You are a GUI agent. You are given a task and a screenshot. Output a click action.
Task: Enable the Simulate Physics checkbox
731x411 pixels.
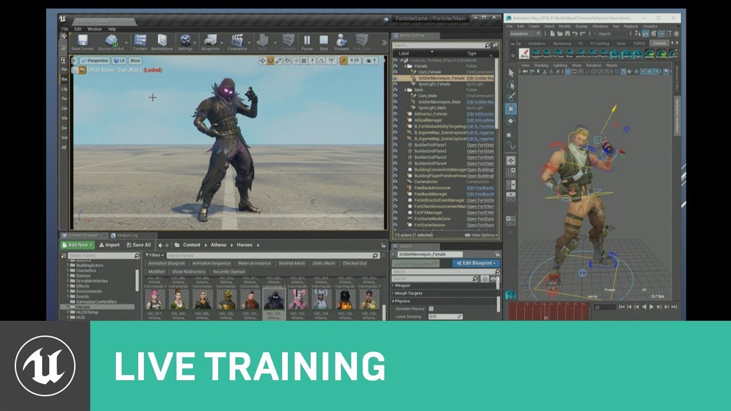(431, 309)
